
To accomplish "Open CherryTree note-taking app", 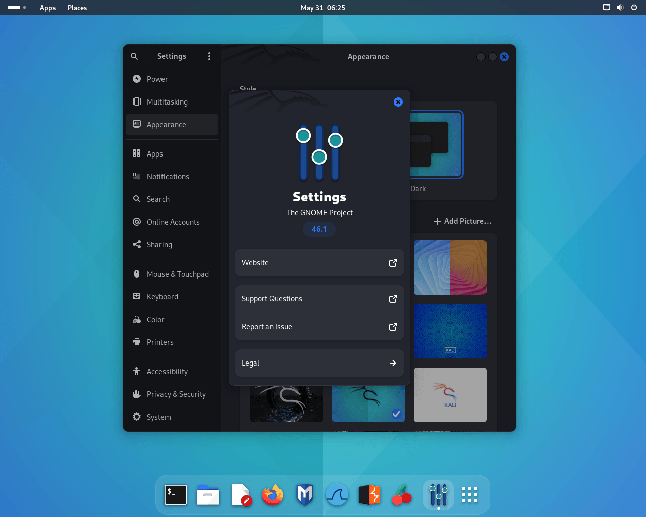I will (x=402, y=495).
